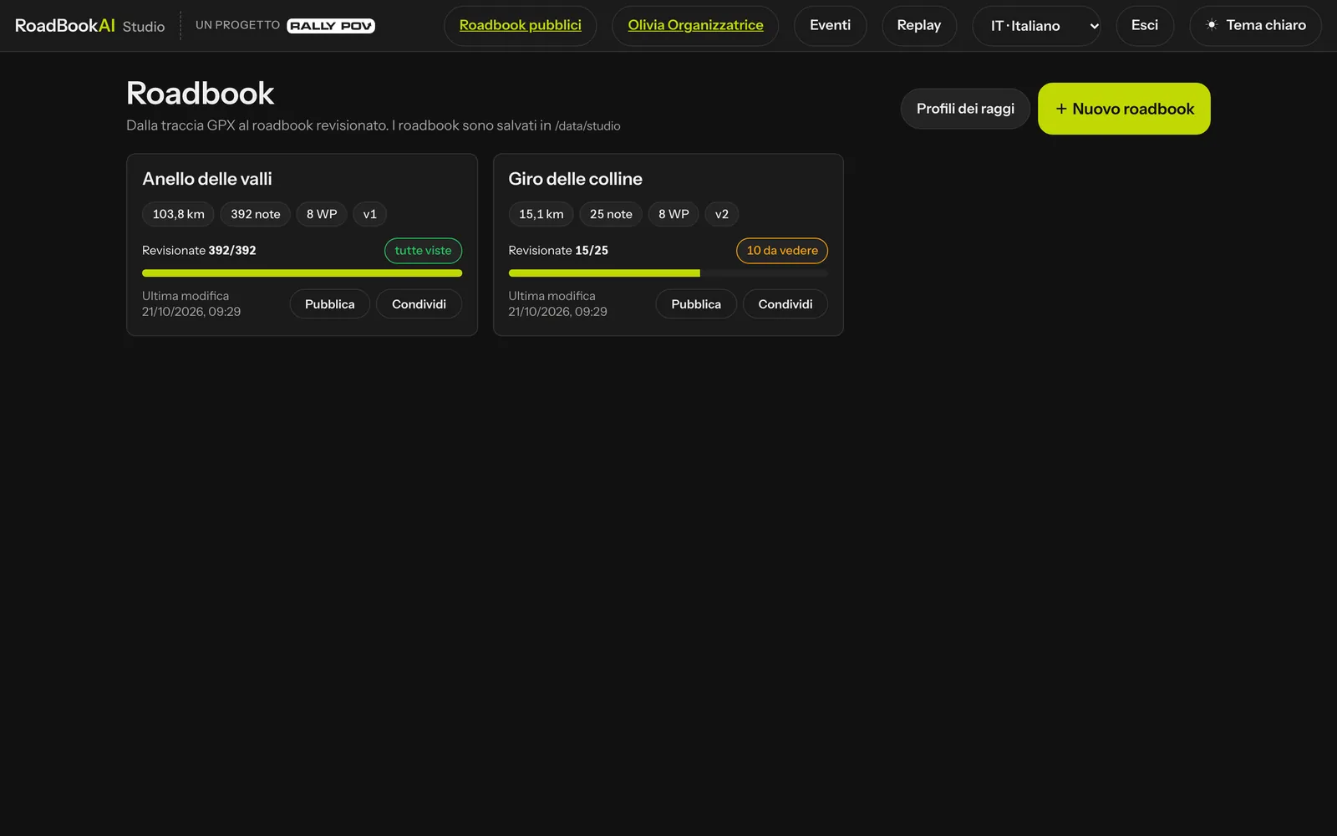Click the Roadbook page heading
The height and width of the screenshot is (836, 1337).
[200, 94]
